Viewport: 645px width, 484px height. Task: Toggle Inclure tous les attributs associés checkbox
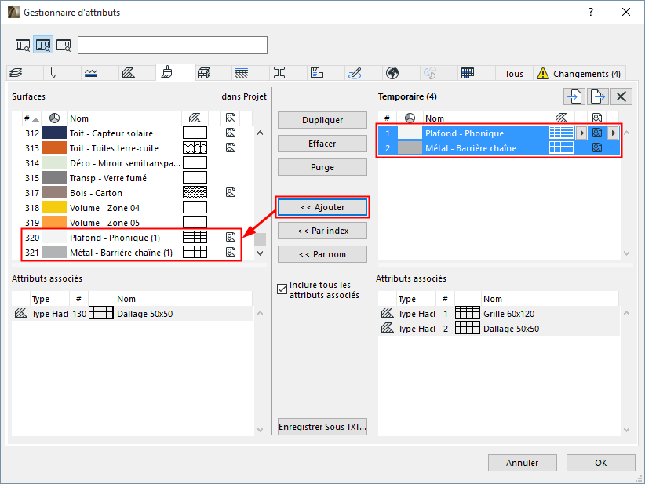(x=282, y=289)
